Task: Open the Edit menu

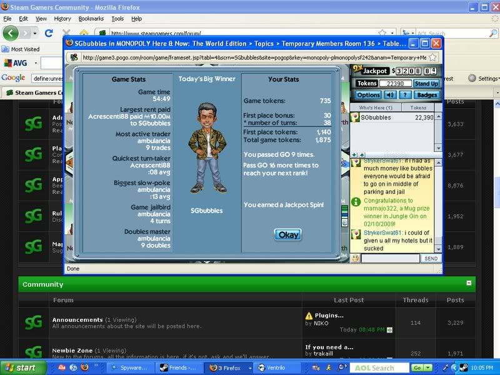Action: click(23, 19)
